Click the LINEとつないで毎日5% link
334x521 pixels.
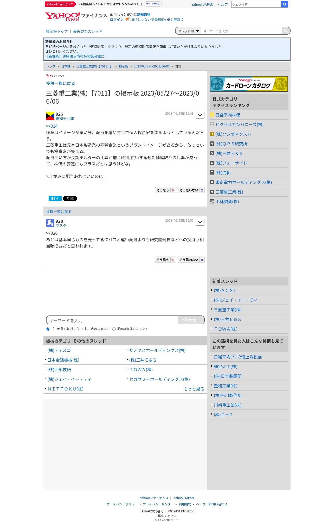[157, 20]
